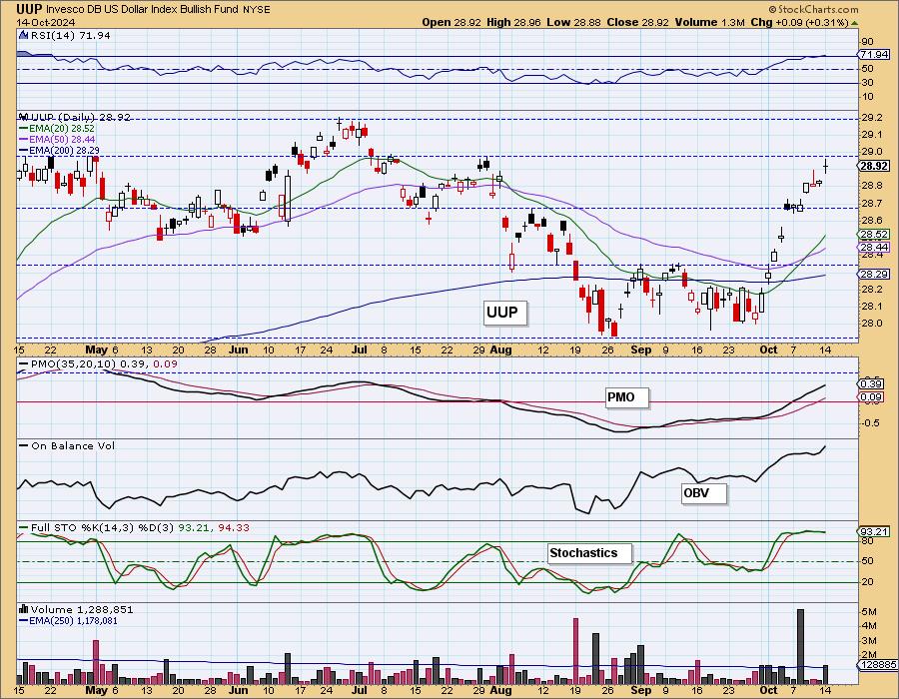Click the 28.44 EMA axis value tag

pos(874,248)
